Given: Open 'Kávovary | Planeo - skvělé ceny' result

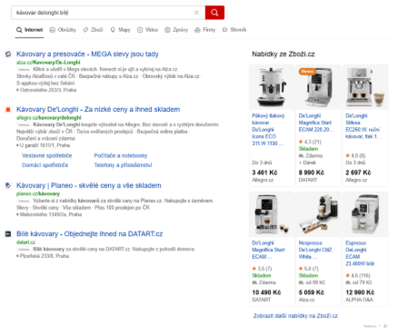Looking at the screenshot, I should 89,185.
